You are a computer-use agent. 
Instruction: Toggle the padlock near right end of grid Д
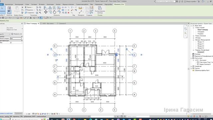click(x=127, y=49)
